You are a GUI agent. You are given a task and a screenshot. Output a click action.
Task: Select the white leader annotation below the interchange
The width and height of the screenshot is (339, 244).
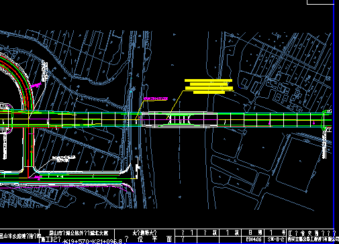[64, 159]
